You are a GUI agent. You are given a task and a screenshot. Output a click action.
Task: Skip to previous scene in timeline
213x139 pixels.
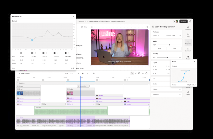(x=78, y=73)
